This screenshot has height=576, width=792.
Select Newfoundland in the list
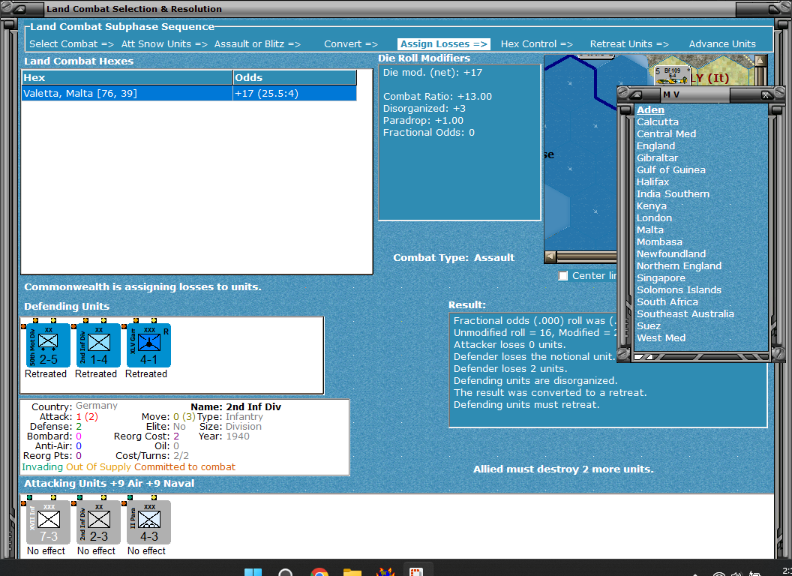[670, 254]
